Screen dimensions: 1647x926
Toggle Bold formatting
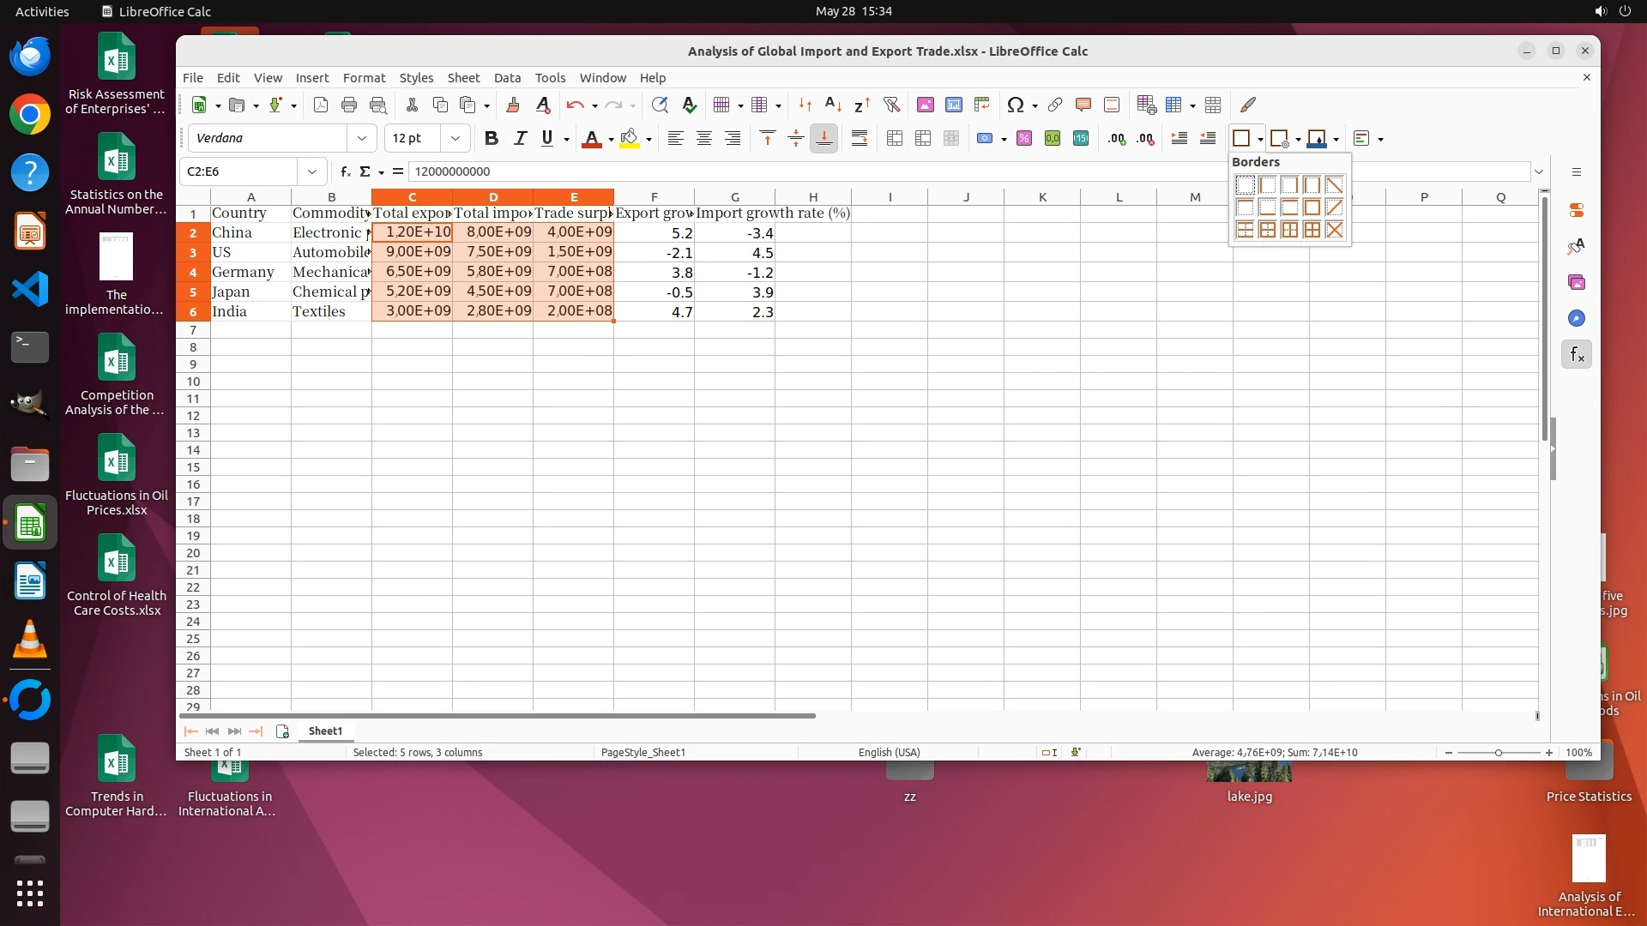491,139
